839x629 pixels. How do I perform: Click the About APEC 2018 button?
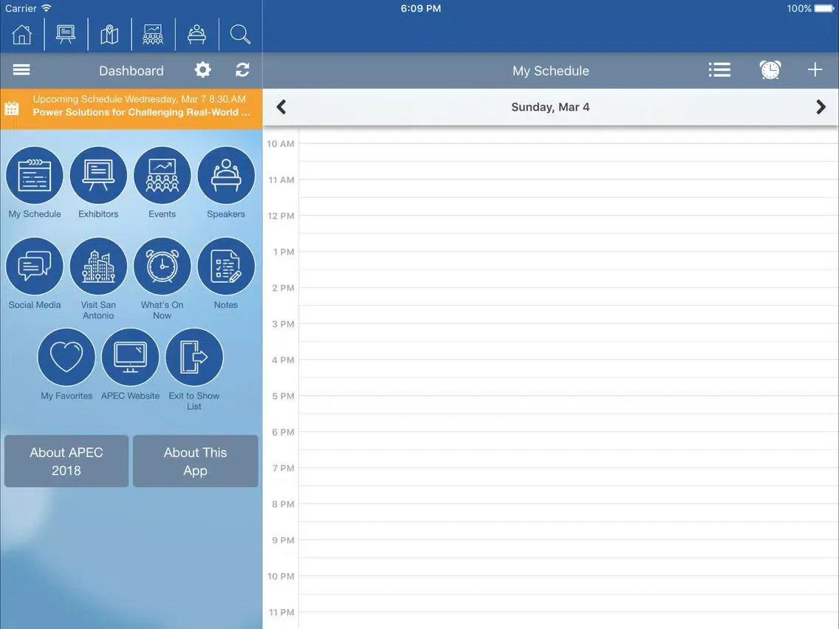click(x=66, y=461)
